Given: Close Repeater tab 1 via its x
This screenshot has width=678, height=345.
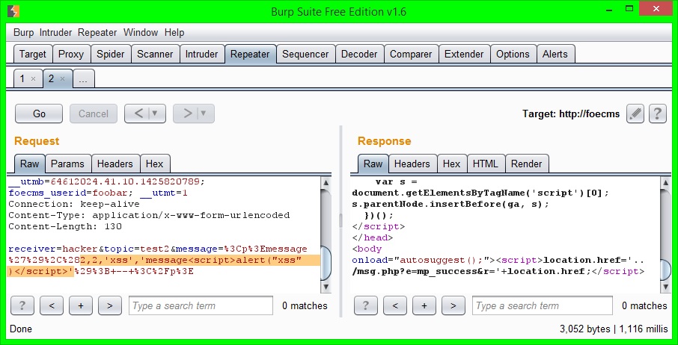Looking at the screenshot, I should (x=33, y=79).
